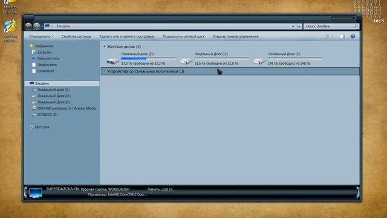
Task: Click the Злыдень breadcrumb in address bar
Action: [x=63, y=26]
